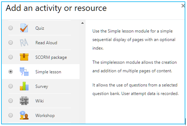Click the Survey bar chart icon
The height and width of the screenshot is (126, 187).
pos(24,86)
